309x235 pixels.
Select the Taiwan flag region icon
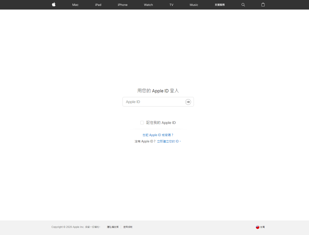coord(257,227)
